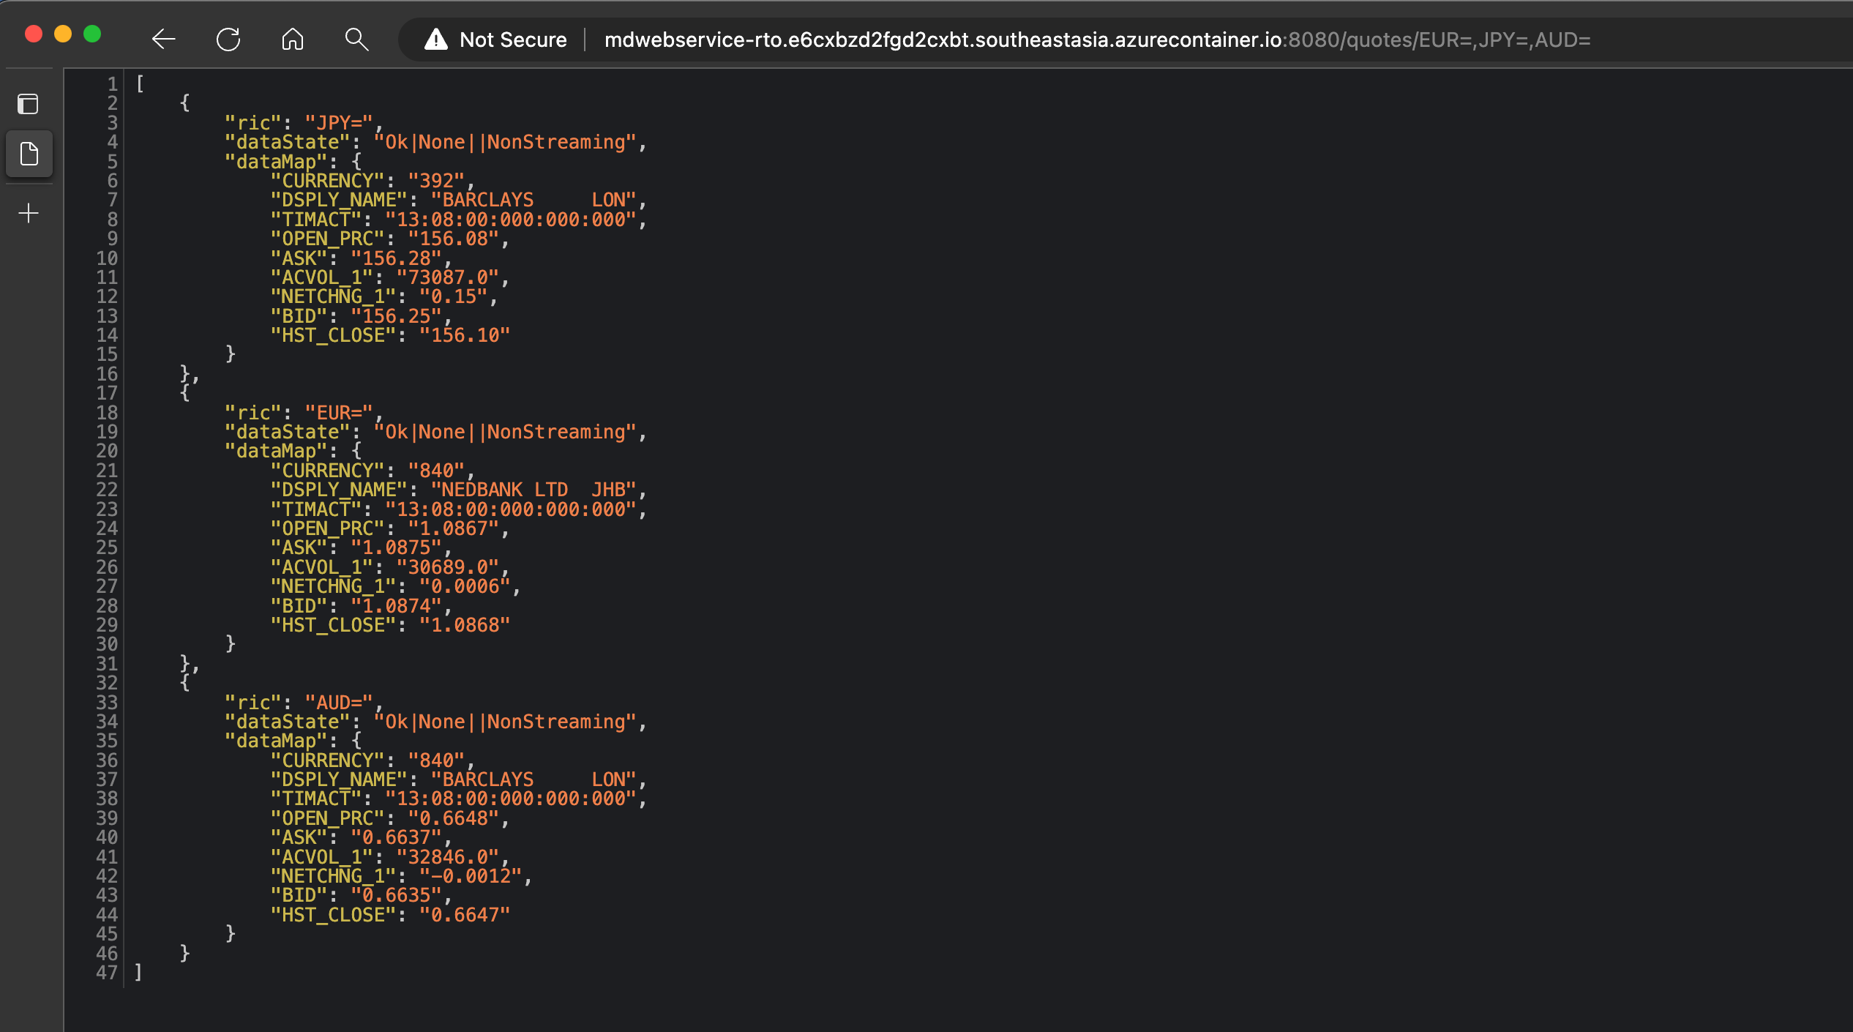Click the "EUR=" ric value

[339, 413]
